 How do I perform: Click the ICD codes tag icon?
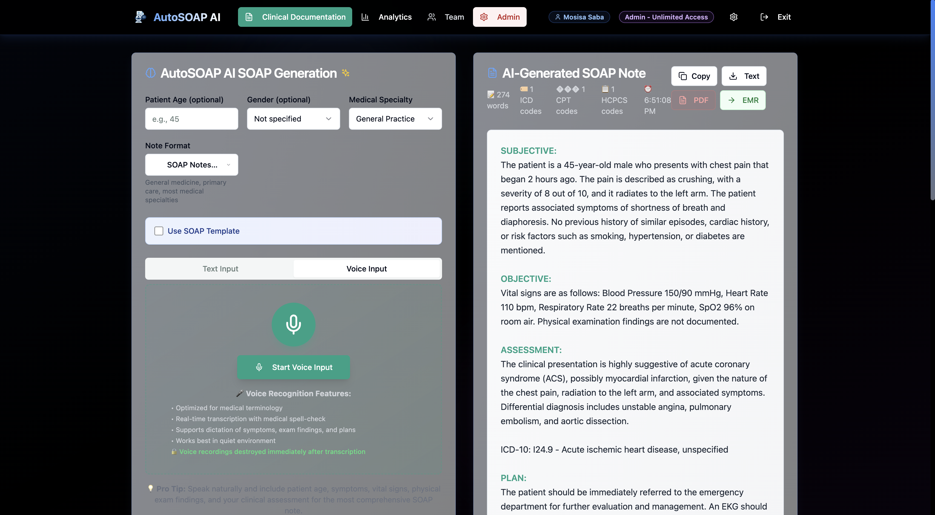(524, 89)
